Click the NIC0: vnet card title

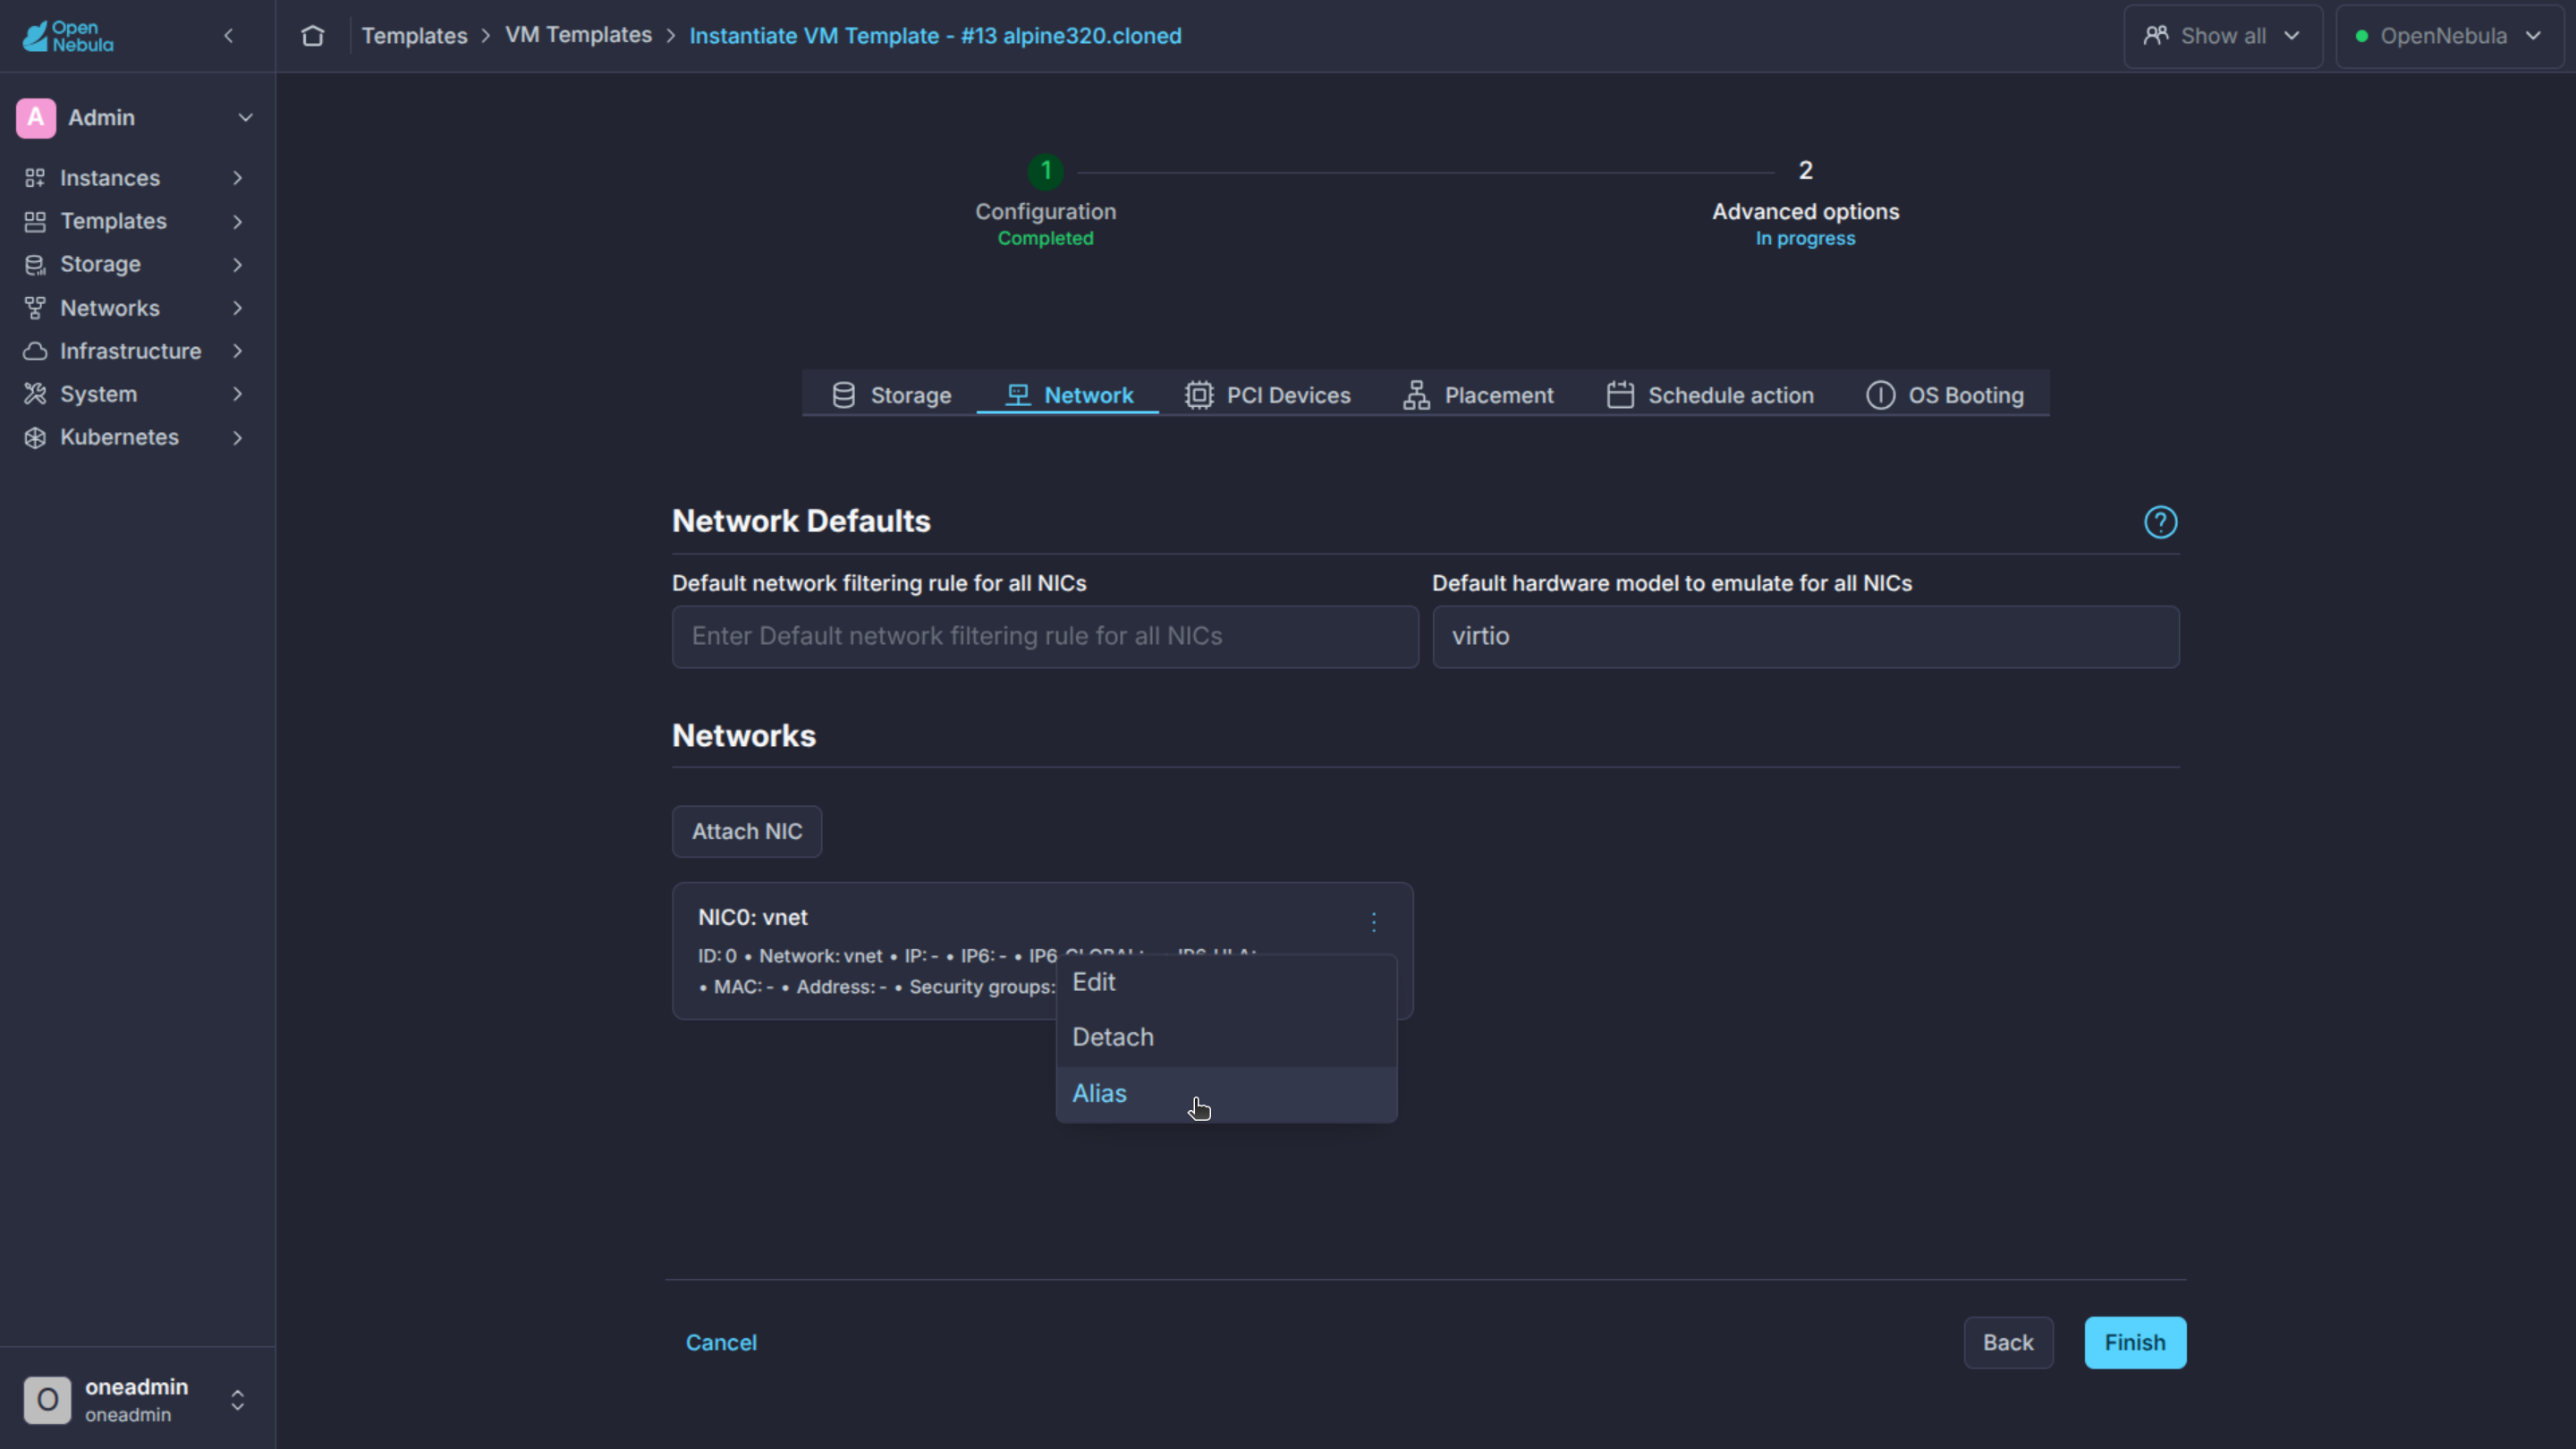coord(753,918)
